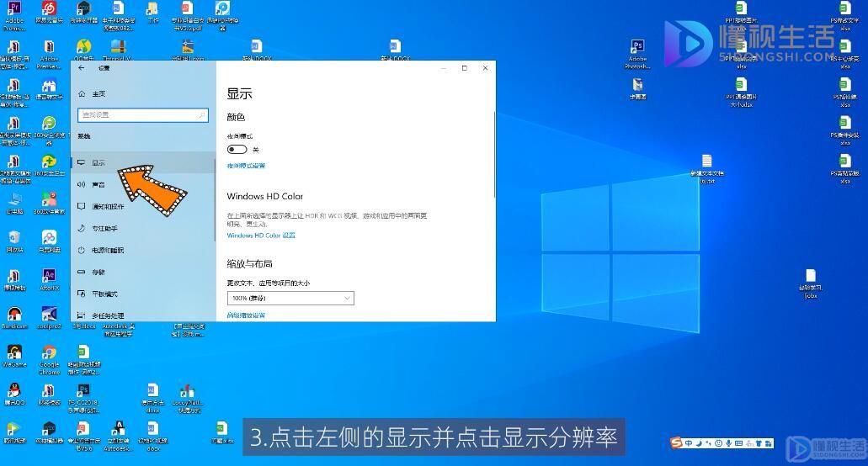Open 高级缩放设置 link
Image resolution: width=868 pixels, height=466 pixels.
[x=247, y=315]
